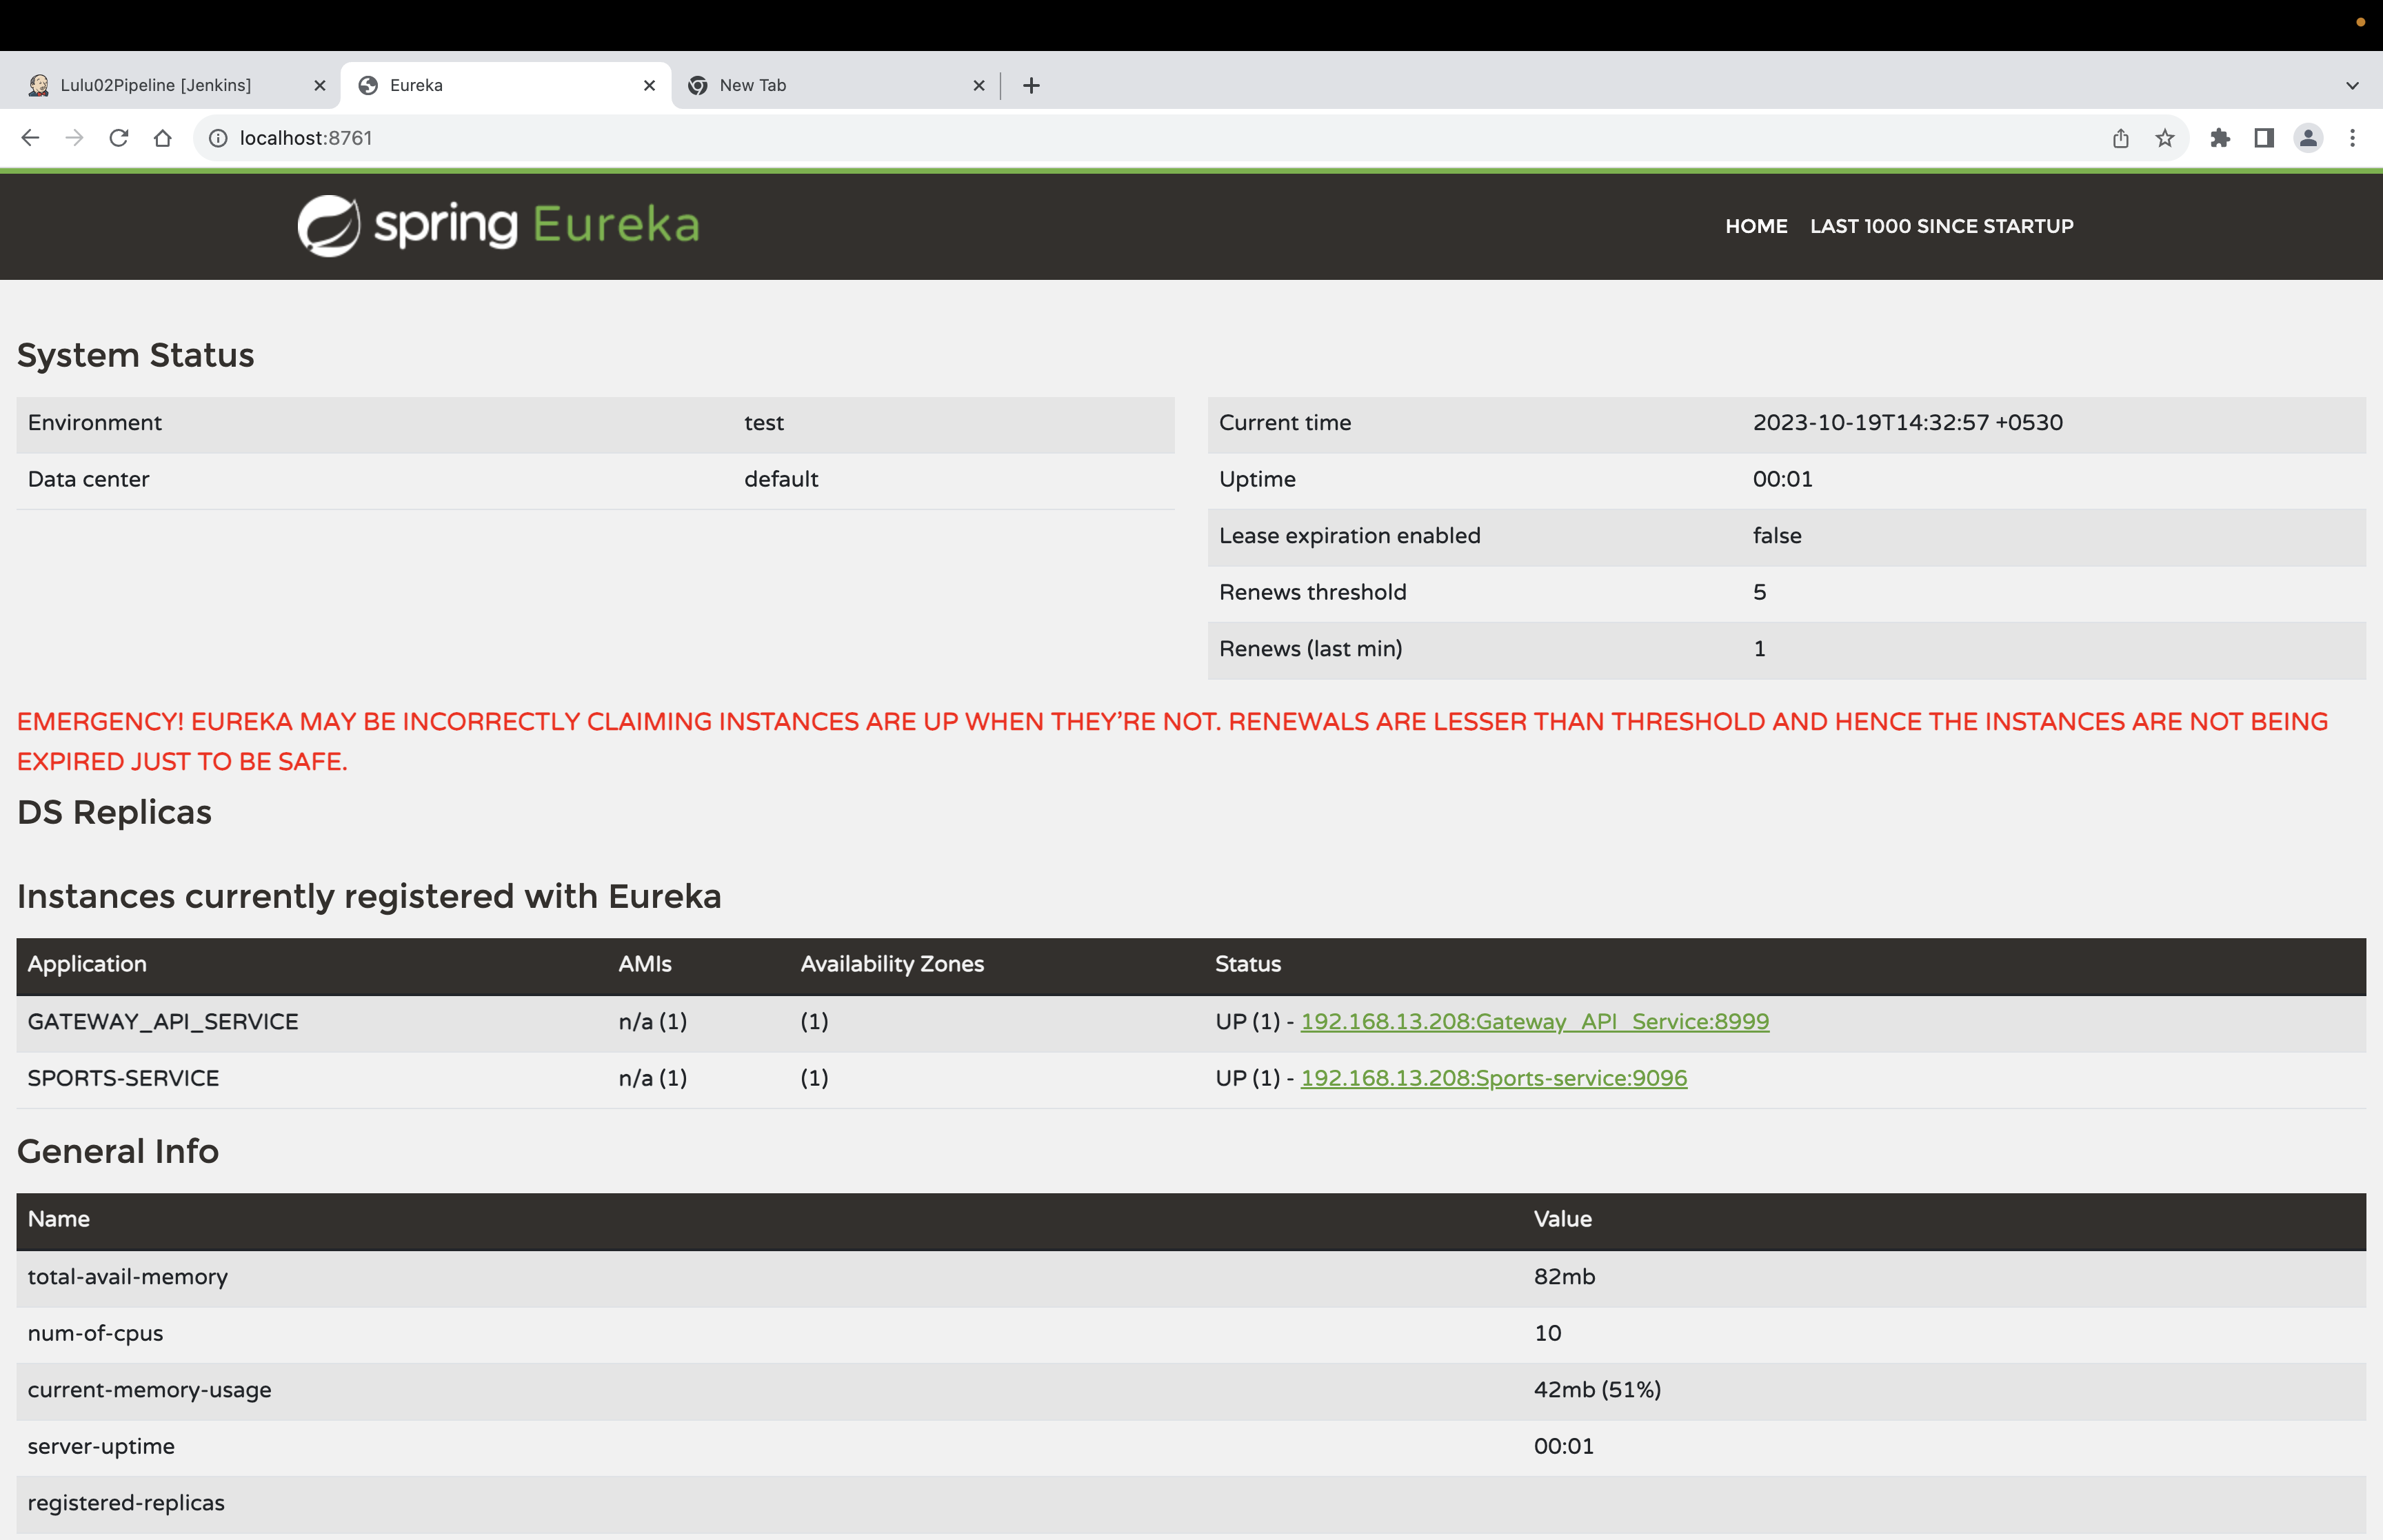Toggle the browser side panel icon
Image resolution: width=2383 pixels, height=1540 pixels.
pyautogui.click(x=2264, y=138)
